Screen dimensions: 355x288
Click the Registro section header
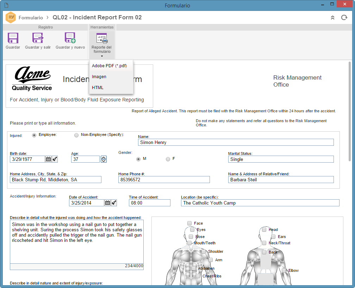(x=45, y=27)
